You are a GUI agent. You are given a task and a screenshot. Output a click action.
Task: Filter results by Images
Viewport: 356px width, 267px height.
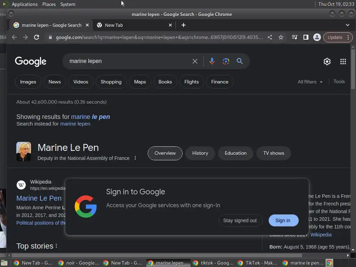[x=28, y=82]
